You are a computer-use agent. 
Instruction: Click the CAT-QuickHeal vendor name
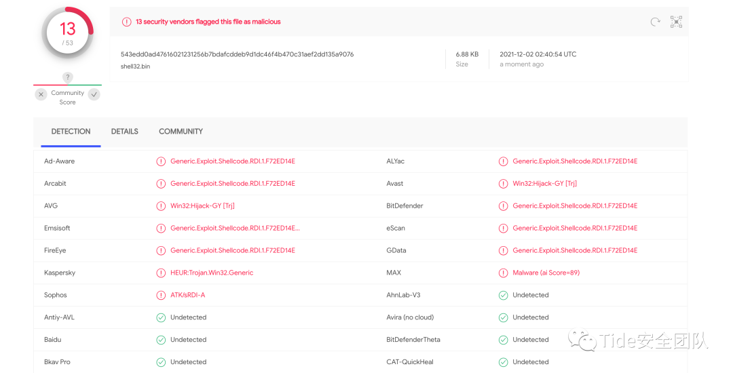pos(410,361)
